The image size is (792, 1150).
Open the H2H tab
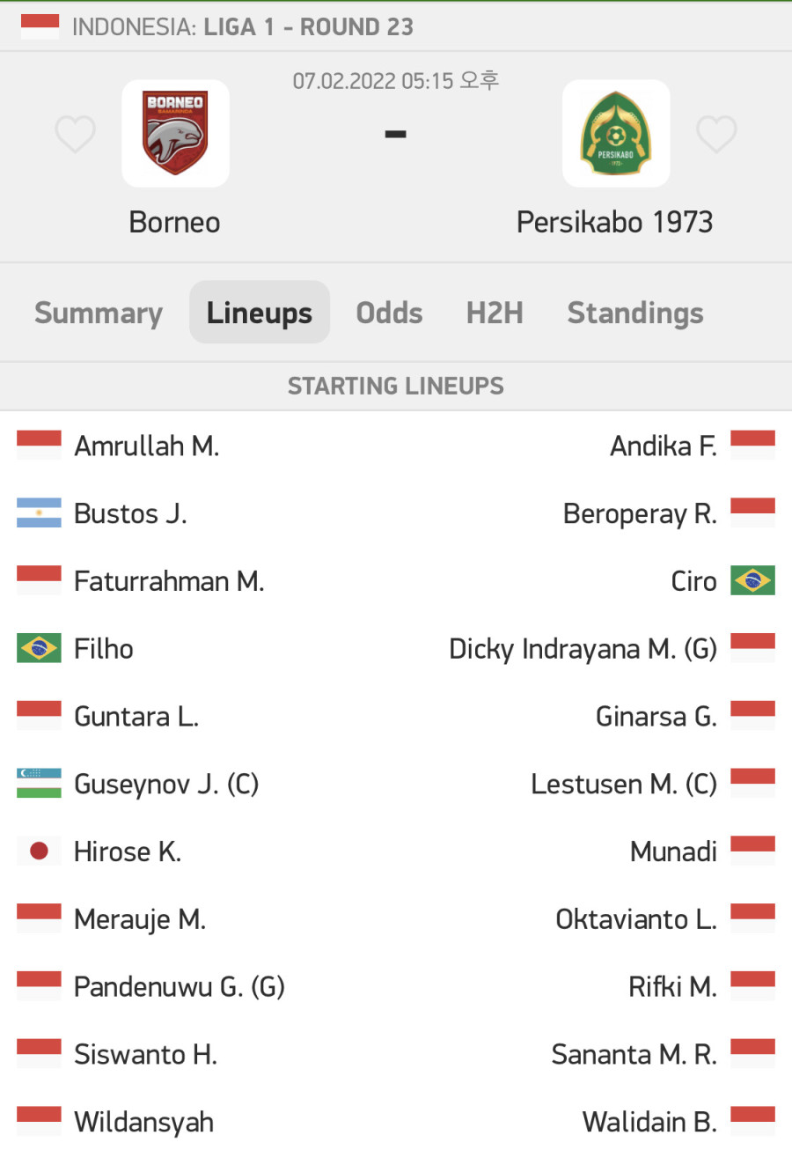[x=495, y=313]
